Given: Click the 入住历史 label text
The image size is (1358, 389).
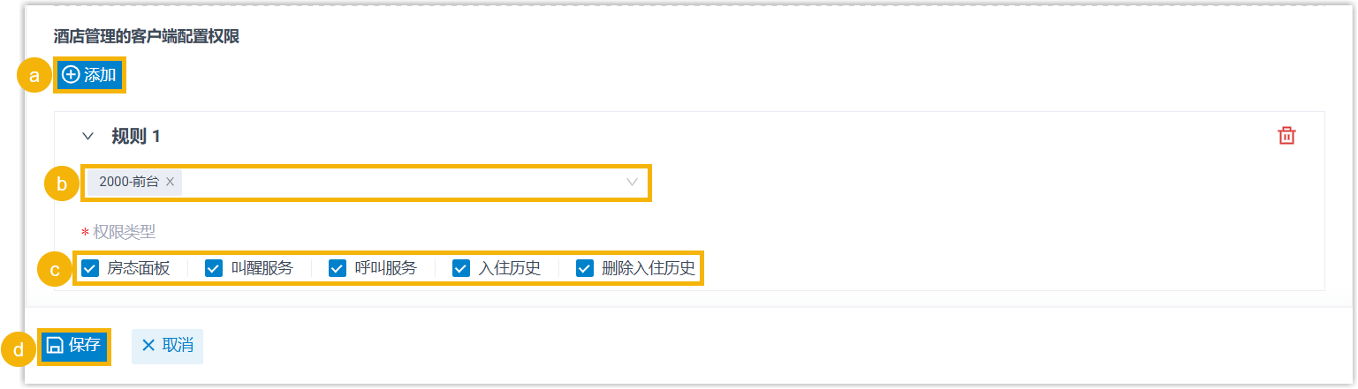Looking at the screenshot, I should [510, 268].
